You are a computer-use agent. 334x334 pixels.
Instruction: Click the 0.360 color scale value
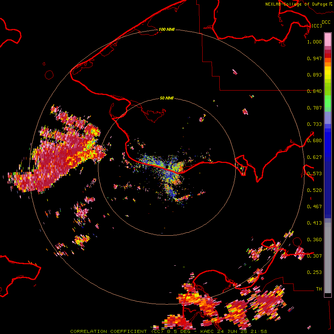(x=314, y=240)
